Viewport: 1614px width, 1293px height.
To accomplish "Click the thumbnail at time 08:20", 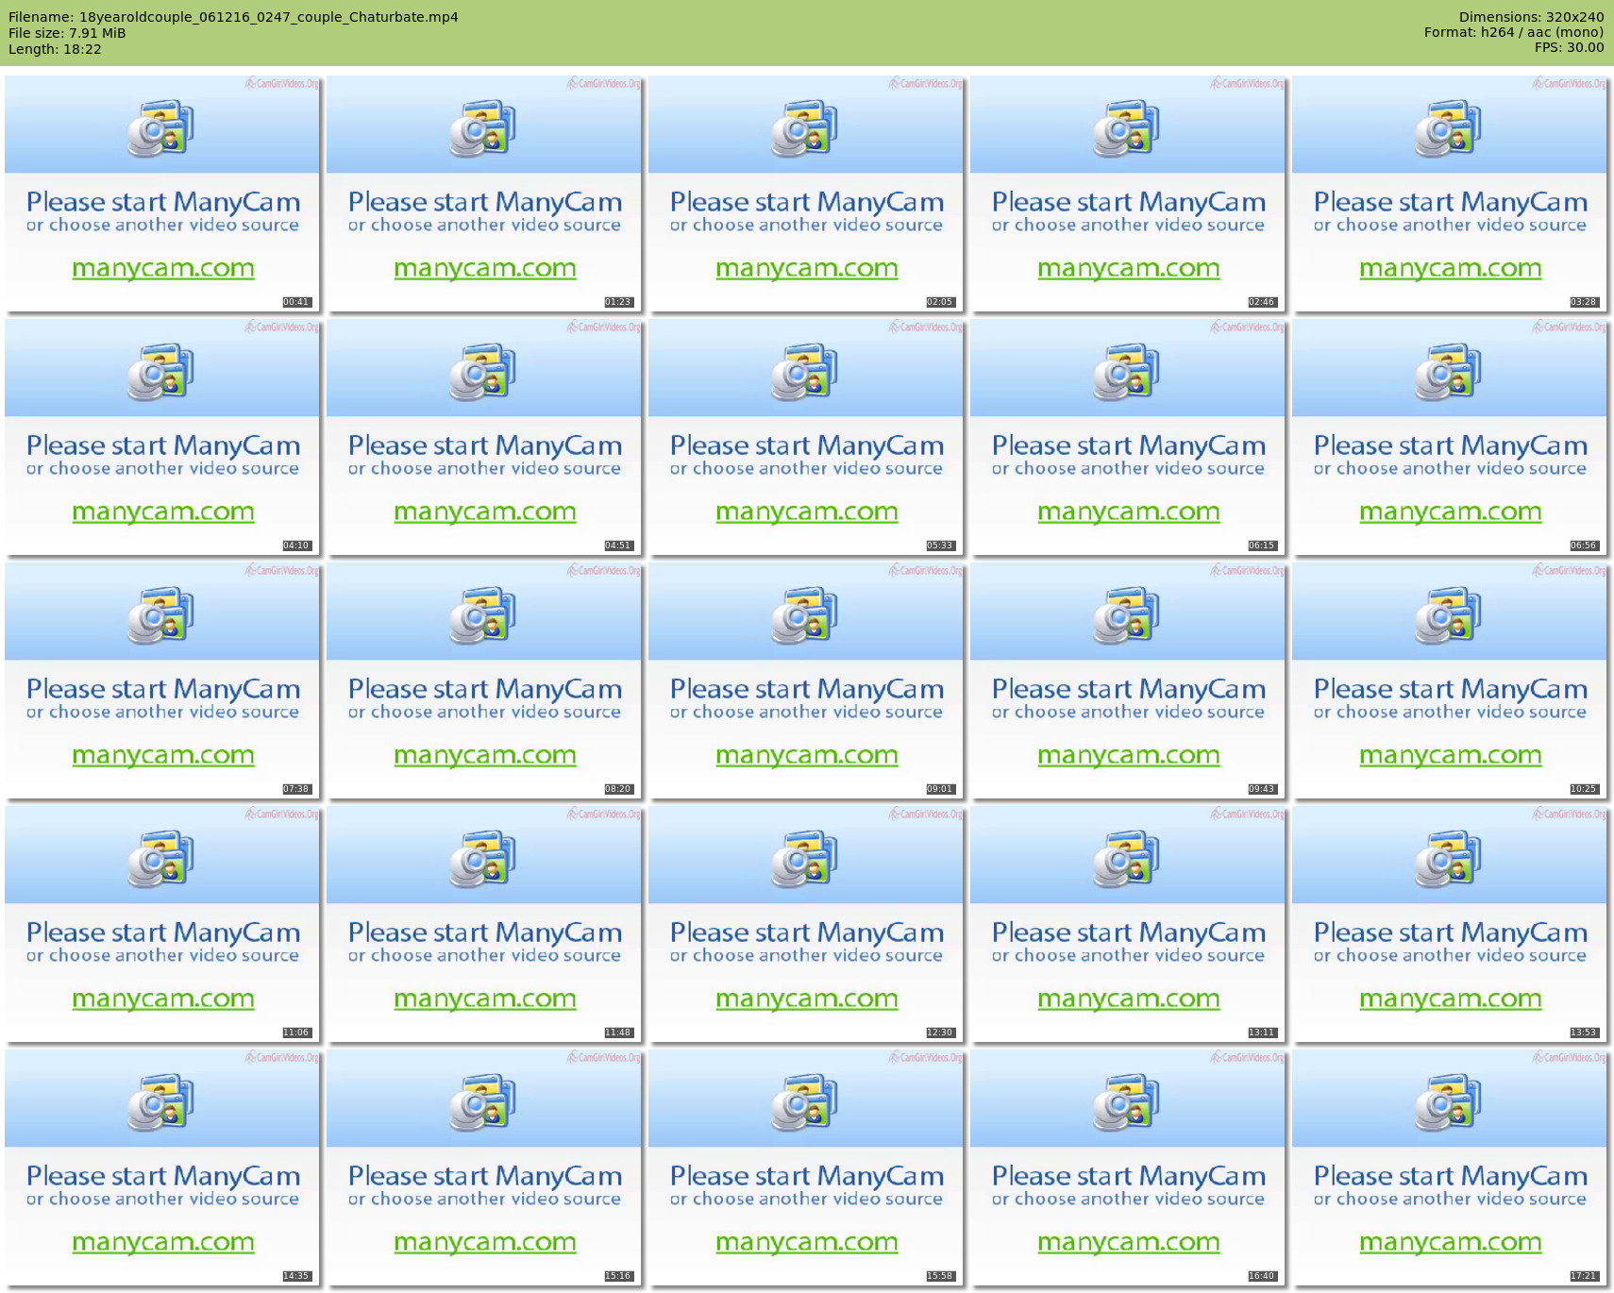I will pos(484,680).
